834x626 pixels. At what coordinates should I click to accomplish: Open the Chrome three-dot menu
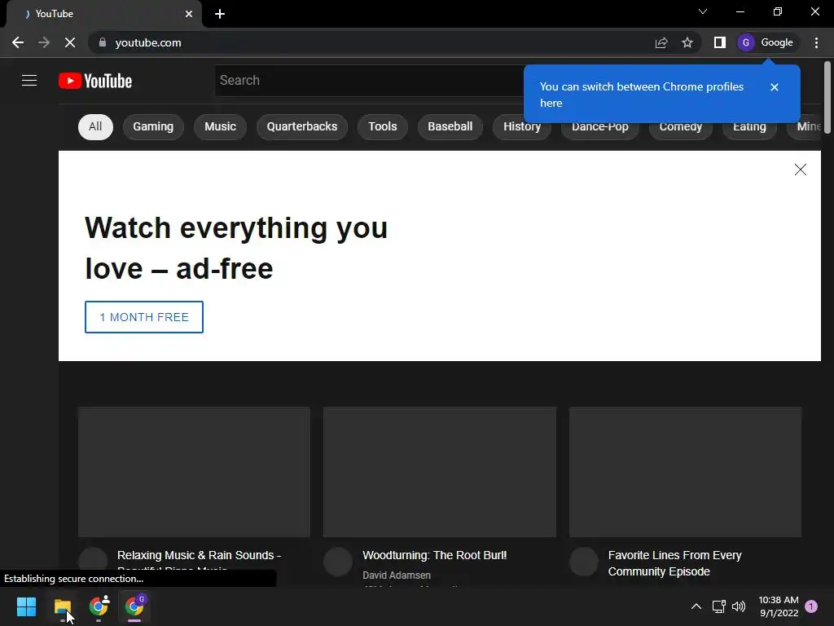tap(816, 42)
